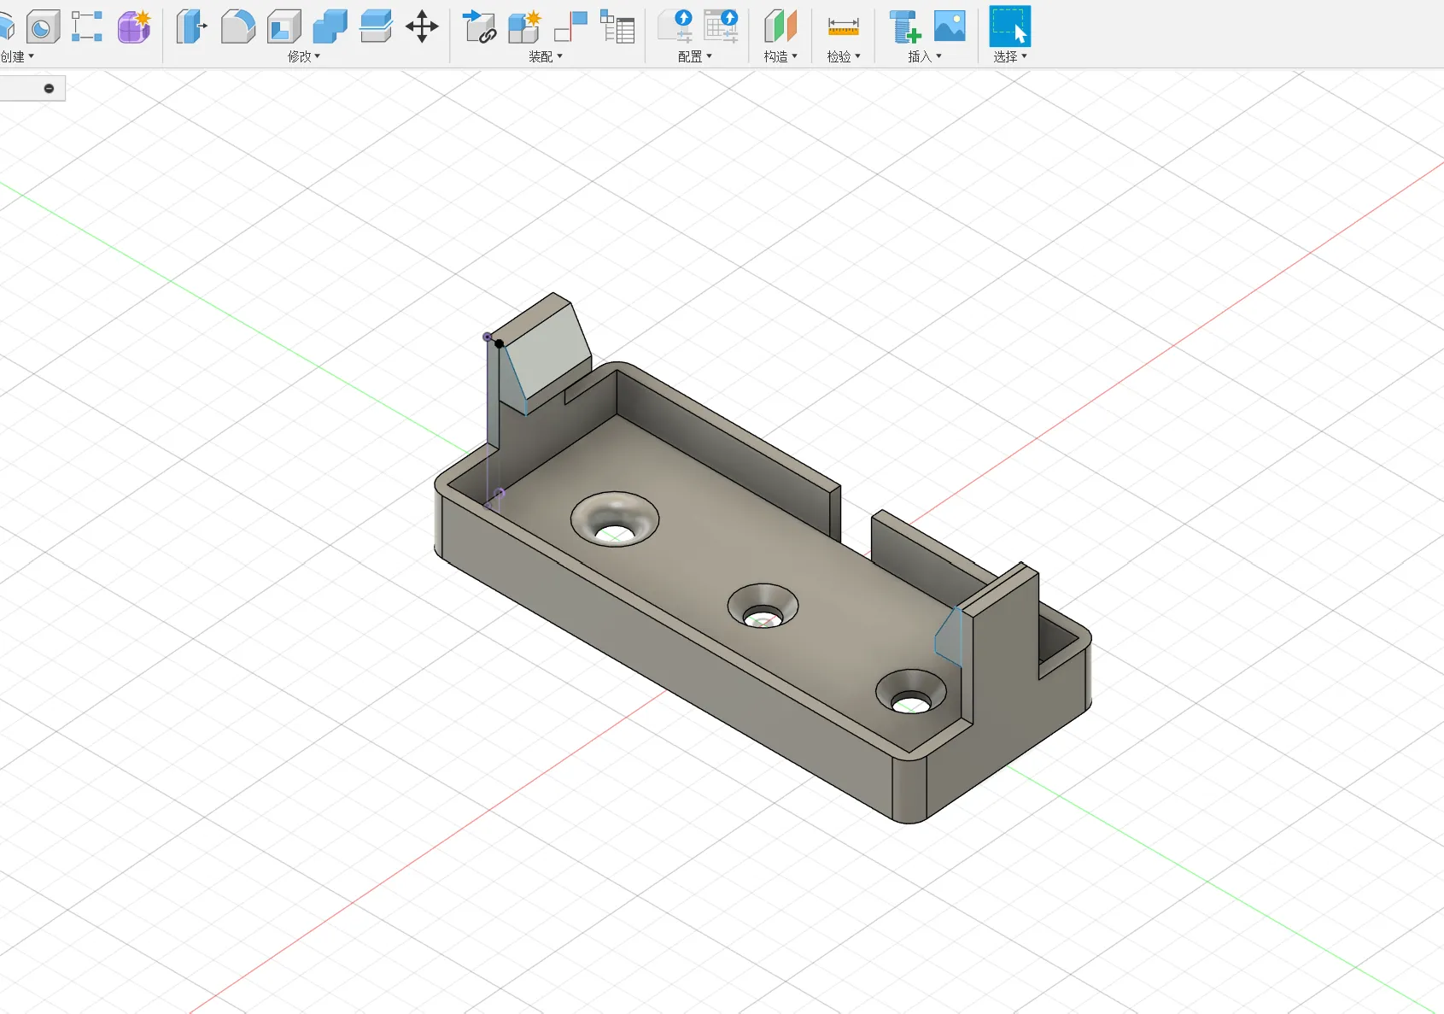Click Insert Linked Component icon
The height and width of the screenshot is (1014, 1444).
click(480, 26)
